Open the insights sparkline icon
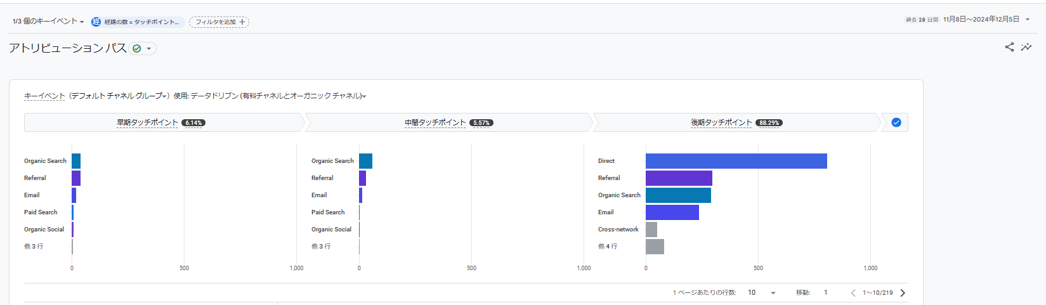 [1026, 47]
